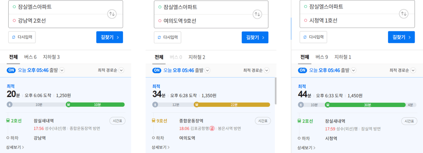The height and width of the screenshot is (153, 423).
Task: Swap origin and destination for 여의도역 route
Action: click(x=257, y=14)
